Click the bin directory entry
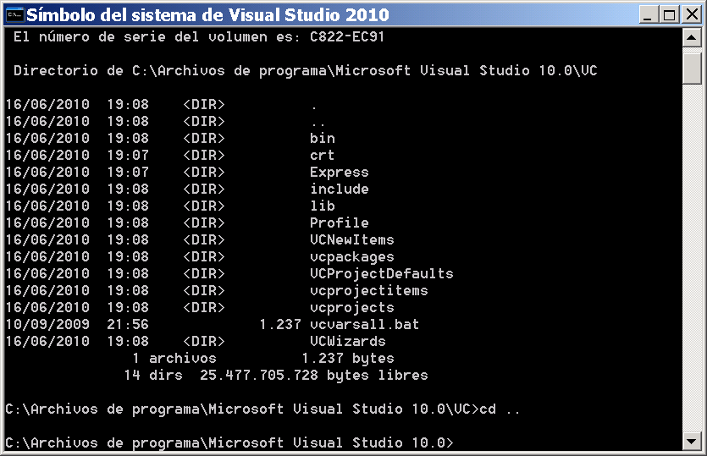The image size is (707, 456). (323, 139)
